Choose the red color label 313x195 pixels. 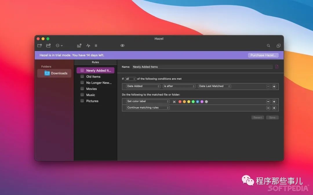click(x=180, y=102)
